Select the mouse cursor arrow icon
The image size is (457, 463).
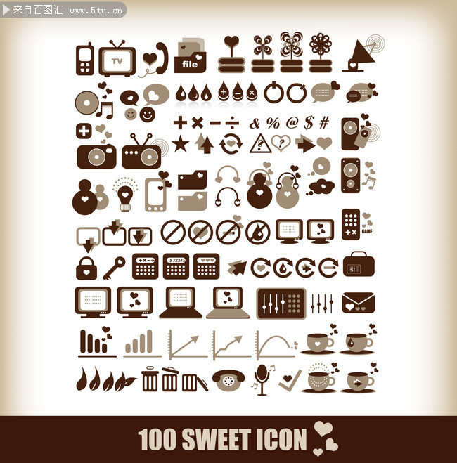coord(238,268)
